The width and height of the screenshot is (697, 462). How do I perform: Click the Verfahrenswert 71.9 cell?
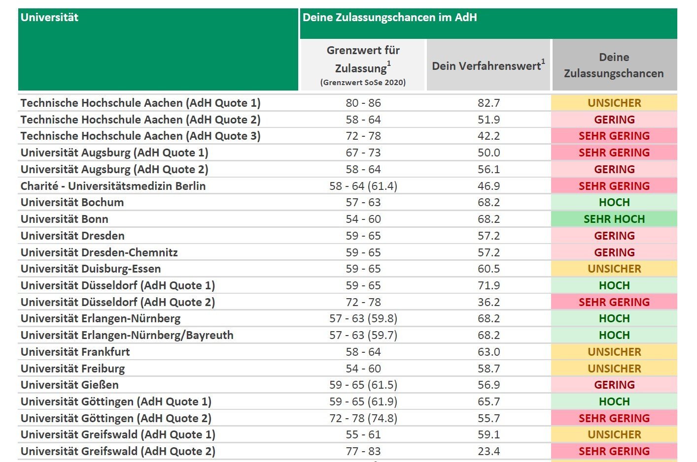pos(488,285)
